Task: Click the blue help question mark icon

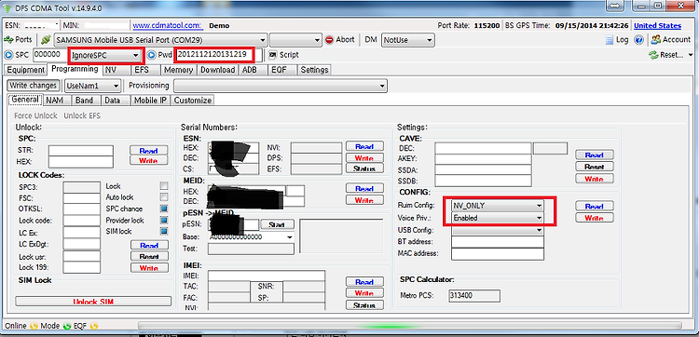Action: [x=638, y=40]
